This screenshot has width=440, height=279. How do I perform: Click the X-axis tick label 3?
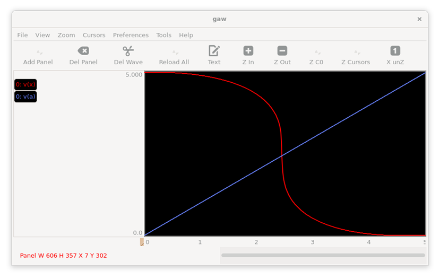point(312,242)
